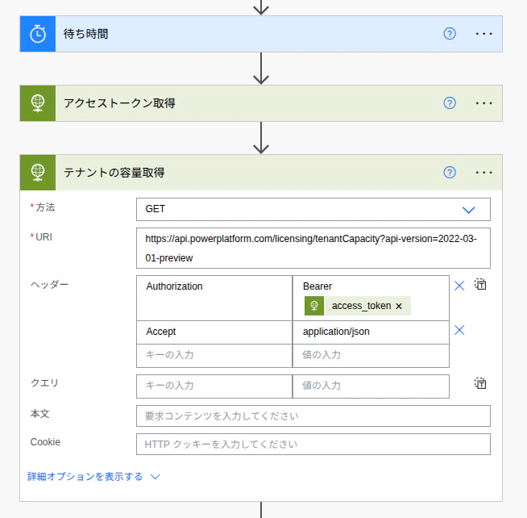Expand the 待ち時間 action card
The height and width of the screenshot is (518, 527).
tap(261, 34)
